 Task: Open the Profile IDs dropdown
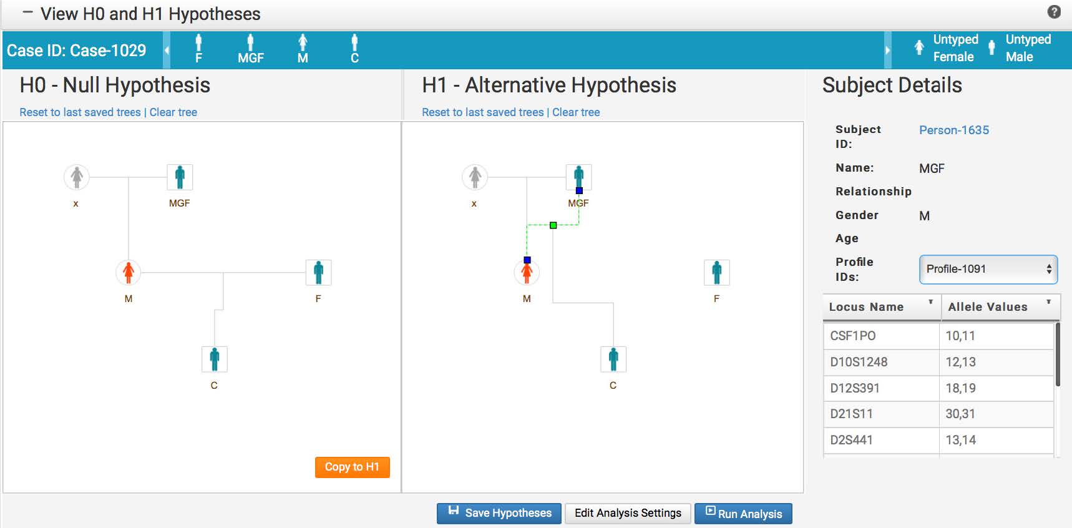coord(988,269)
